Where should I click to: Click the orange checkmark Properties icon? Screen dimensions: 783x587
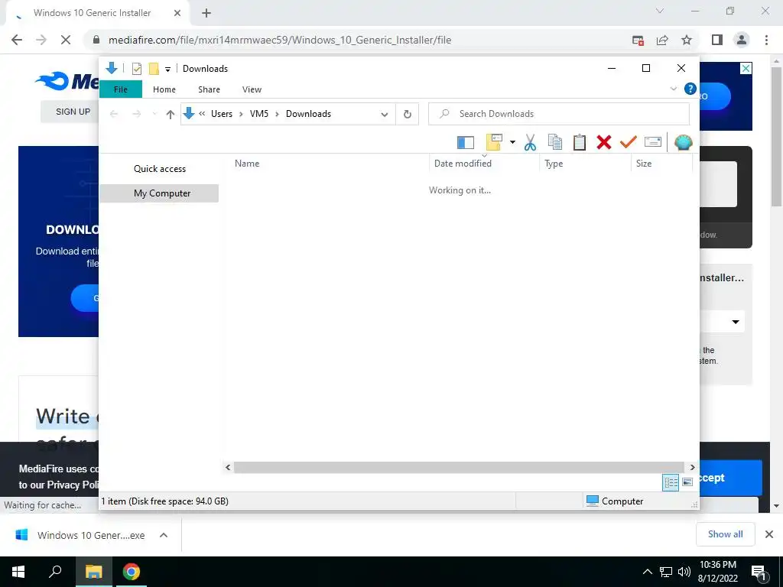(628, 142)
